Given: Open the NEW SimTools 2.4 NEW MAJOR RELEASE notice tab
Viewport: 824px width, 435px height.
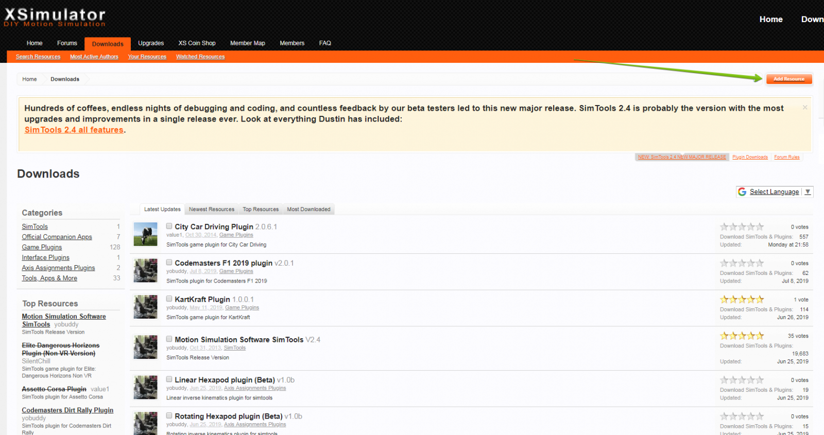Looking at the screenshot, I should pos(682,157).
